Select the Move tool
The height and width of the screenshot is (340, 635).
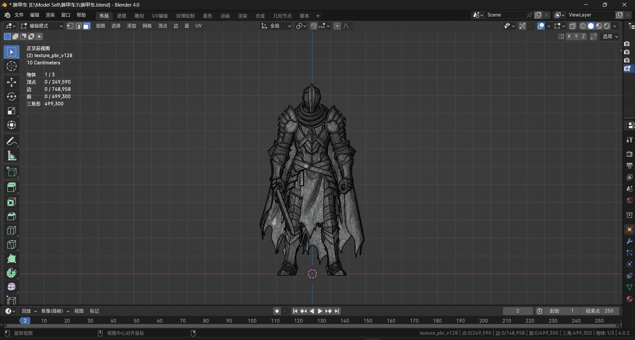(12, 82)
